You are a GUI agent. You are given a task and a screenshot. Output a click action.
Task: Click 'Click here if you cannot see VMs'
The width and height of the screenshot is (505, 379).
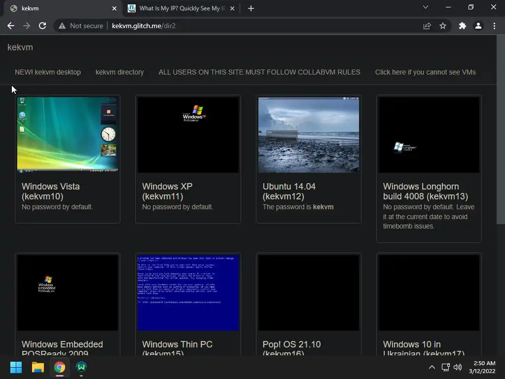425,72
